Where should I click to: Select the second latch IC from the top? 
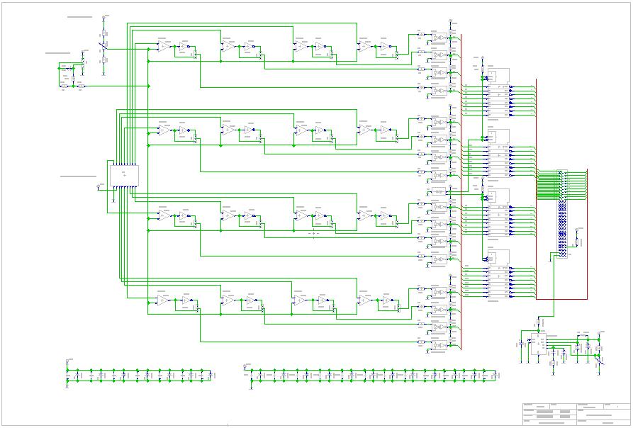[500, 149]
